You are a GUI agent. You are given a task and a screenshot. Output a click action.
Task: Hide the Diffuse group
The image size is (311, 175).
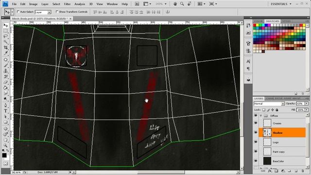pyautogui.click(x=256, y=116)
